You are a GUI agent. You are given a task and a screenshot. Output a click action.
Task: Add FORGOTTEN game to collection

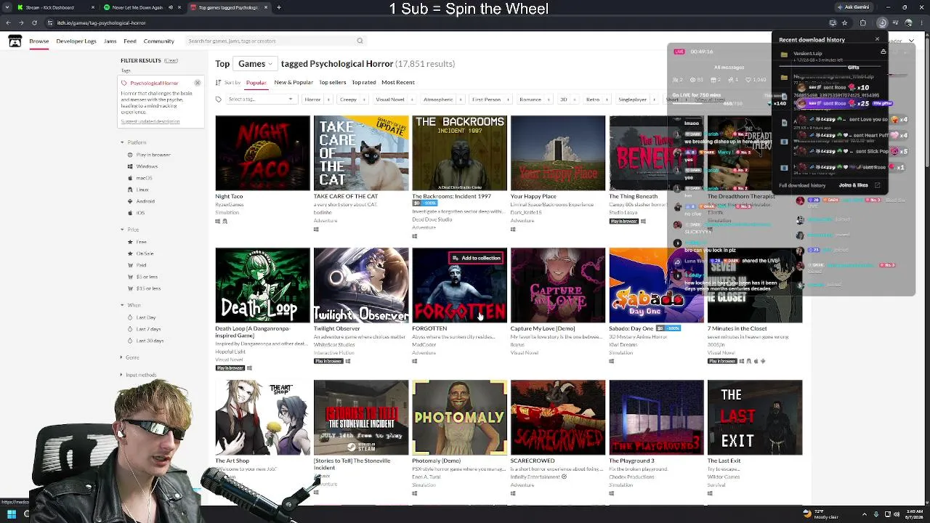477,258
